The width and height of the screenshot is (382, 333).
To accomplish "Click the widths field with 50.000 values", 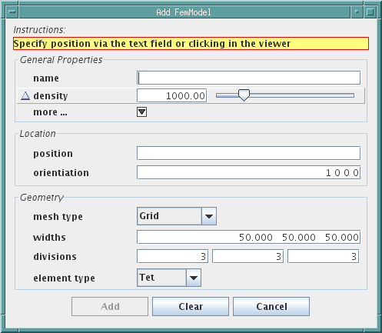I will click(248, 237).
